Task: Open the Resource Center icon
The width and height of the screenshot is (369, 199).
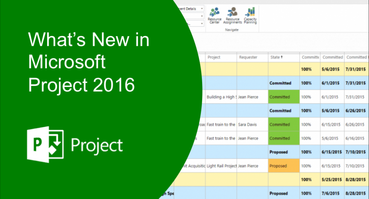Action: tap(214, 15)
